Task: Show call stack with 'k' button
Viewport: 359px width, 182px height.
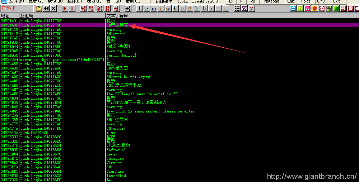Action: point(197,9)
